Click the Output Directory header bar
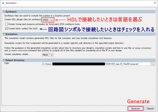The height and width of the screenshot is (112, 158). click(x=79, y=60)
